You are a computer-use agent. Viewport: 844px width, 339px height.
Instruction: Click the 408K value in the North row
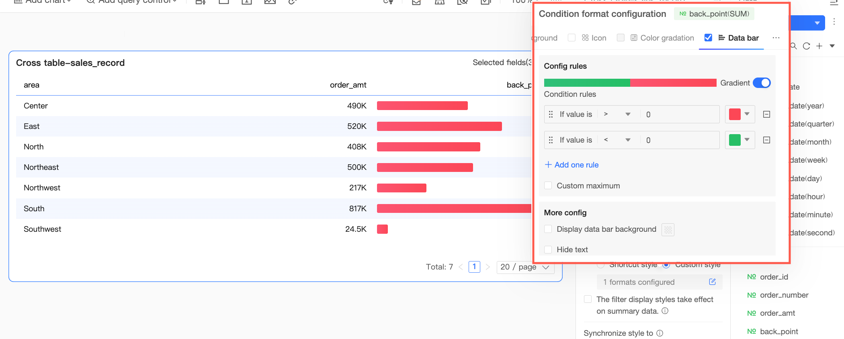pyautogui.click(x=357, y=147)
